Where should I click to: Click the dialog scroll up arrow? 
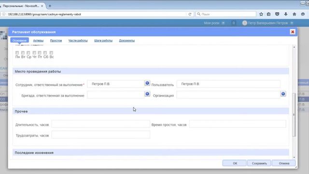(x=294, y=47)
